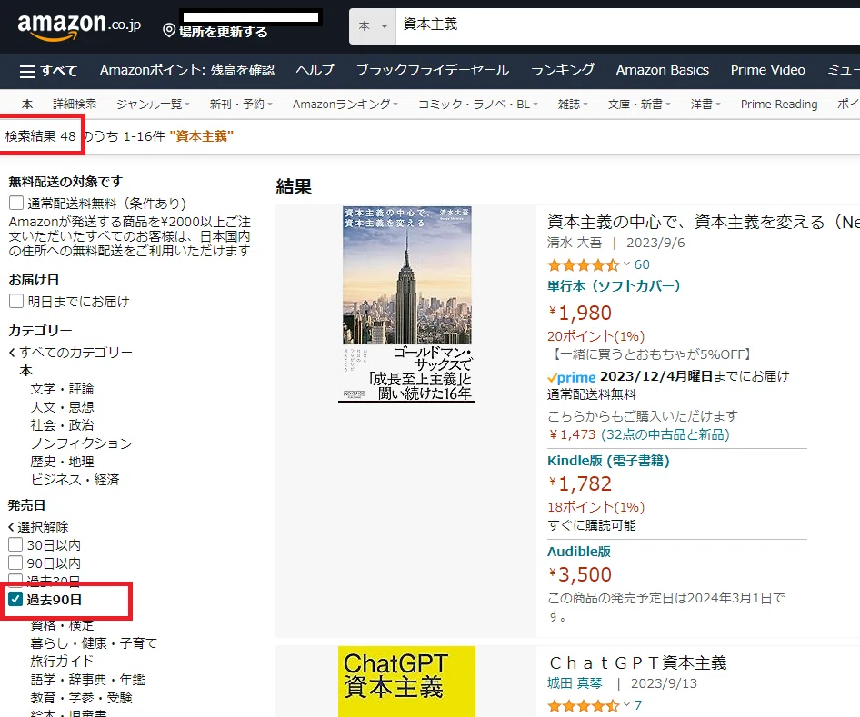Open Amazon Basics in navigation bar
The height and width of the screenshot is (717, 860).
(x=663, y=70)
